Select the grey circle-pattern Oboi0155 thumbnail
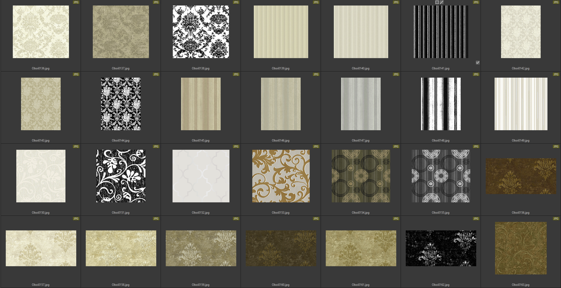 pos(440,176)
